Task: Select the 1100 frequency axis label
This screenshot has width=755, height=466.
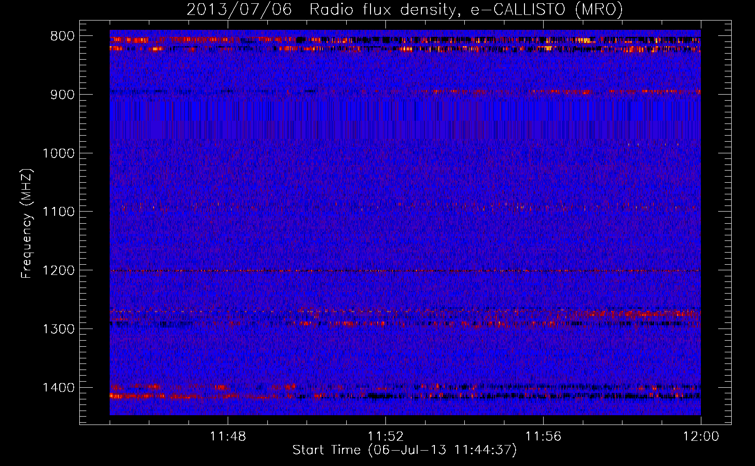Action: coord(58,212)
